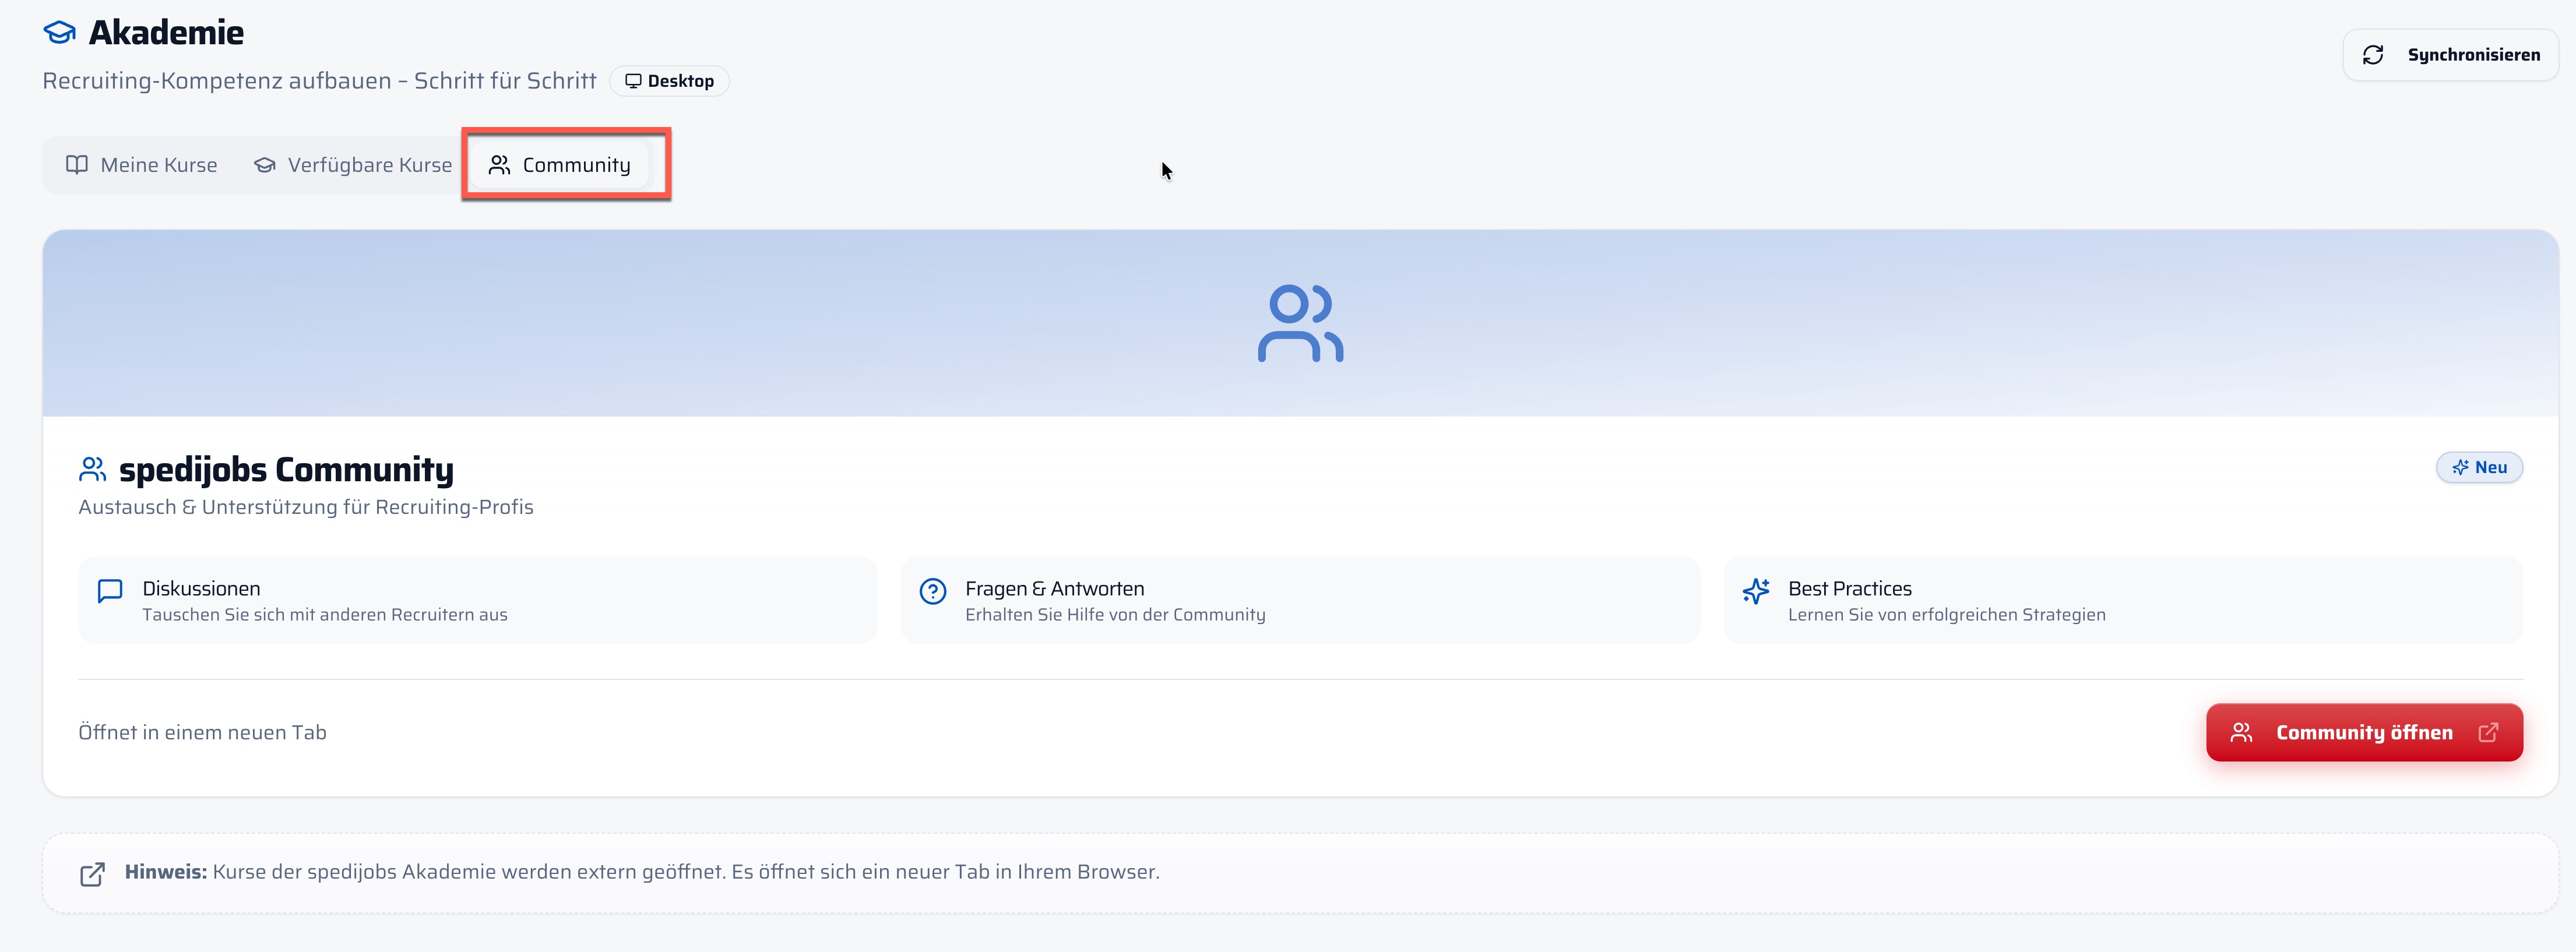Click 'Lernen Sie von erfolgreichen Strategien'
The height and width of the screenshot is (952, 2576).
coord(1946,615)
